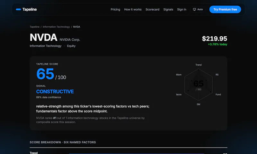257x154 pixels.
Task: Toggle the Auto theme switcher
Action: [198, 9]
